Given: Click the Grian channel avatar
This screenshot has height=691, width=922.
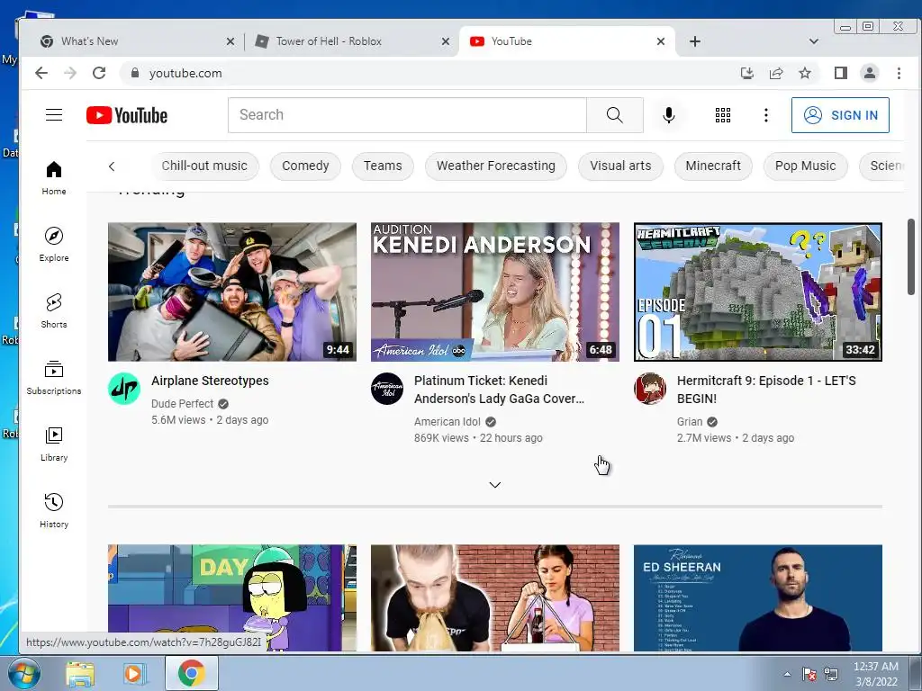Looking at the screenshot, I should [x=650, y=389].
